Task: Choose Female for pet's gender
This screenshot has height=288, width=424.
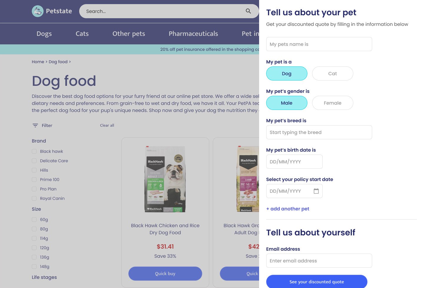Action: (332, 103)
